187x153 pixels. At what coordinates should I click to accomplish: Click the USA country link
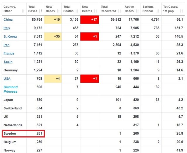(7, 79)
